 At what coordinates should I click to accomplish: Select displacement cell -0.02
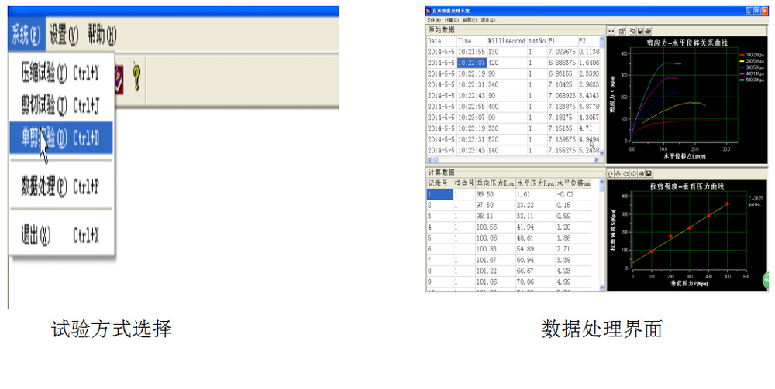point(573,194)
